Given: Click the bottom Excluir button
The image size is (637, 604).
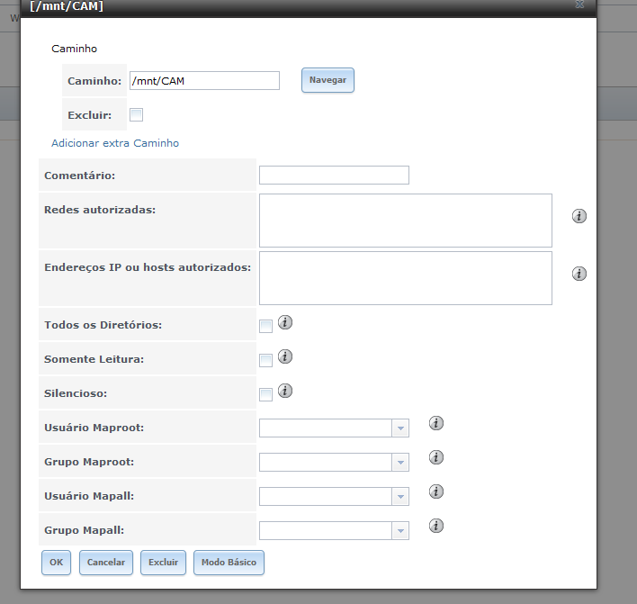Looking at the screenshot, I should pyautogui.click(x=164, y=563).
